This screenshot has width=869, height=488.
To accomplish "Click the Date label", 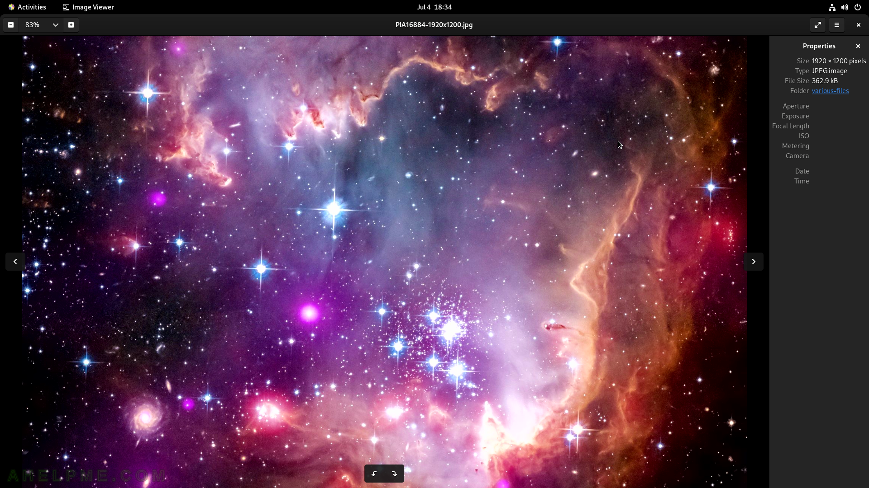I will (802, 171).
